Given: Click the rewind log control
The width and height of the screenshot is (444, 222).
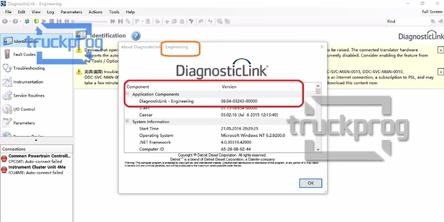Looking at the screenshot, I should pos(67,21).
